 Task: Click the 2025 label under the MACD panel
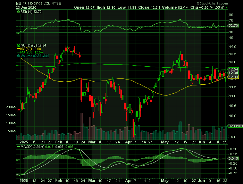(x=24, y=181)
